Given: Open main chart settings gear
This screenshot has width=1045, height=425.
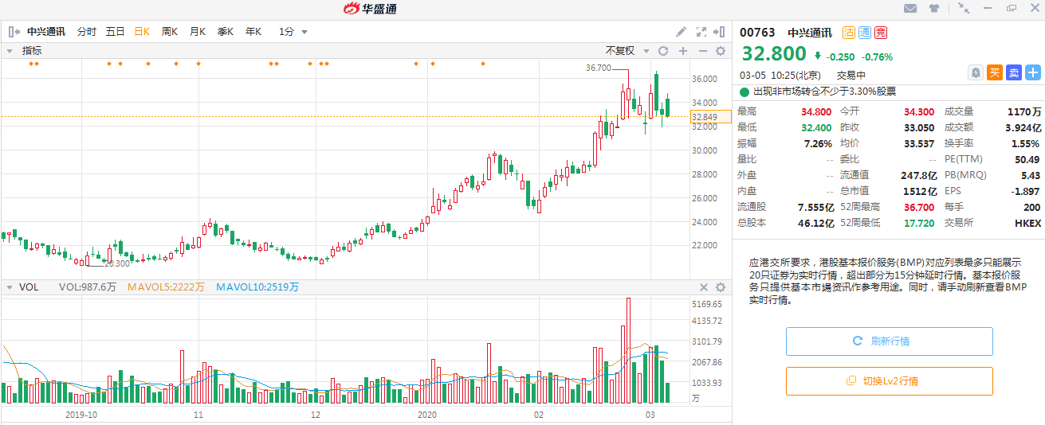Looking at the screenshot, I should click(x=721, y=51).
